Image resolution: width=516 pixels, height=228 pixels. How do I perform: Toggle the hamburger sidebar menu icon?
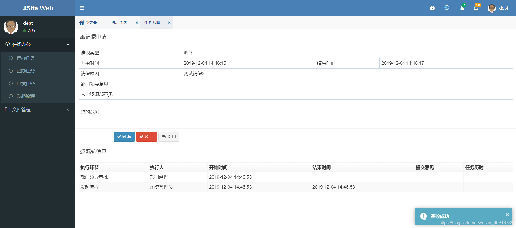[x=82, y=8]
